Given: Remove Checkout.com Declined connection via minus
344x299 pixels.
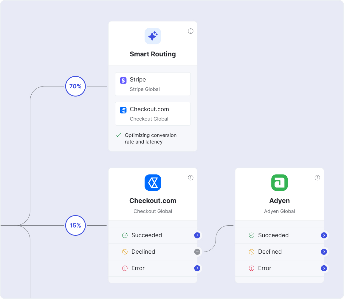Looking at the screenshot, I should [197, 252].
